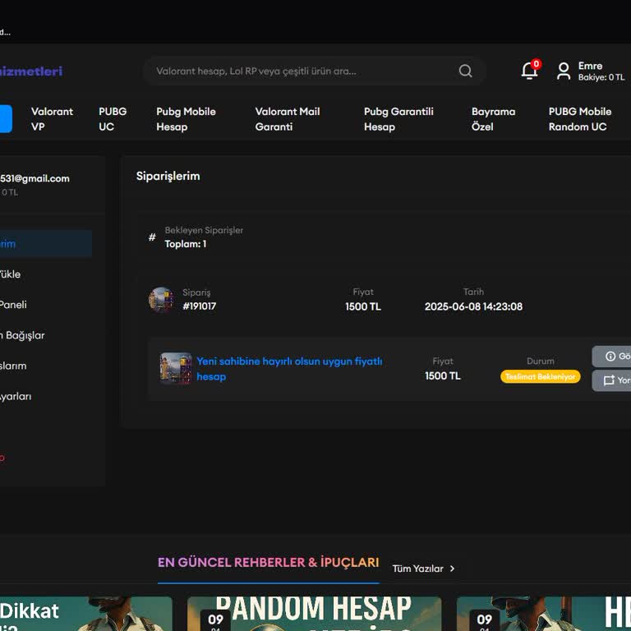Click the chevron next to Tüm Yazılar
Viewport: 631px width, 631px height.
pos(453,569)
